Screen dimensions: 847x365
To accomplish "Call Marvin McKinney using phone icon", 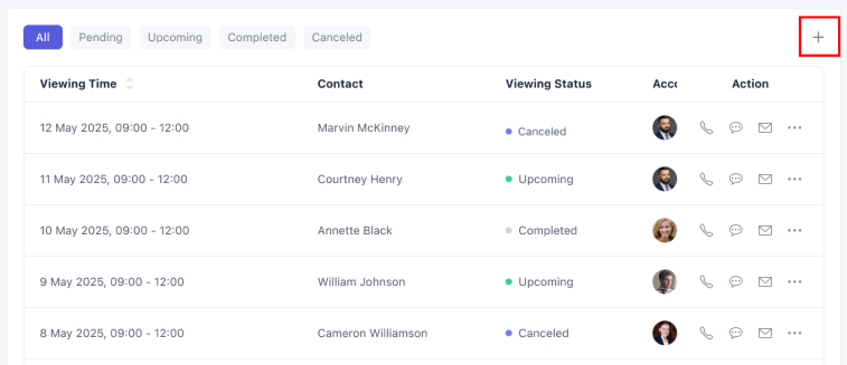I will 707,128.
